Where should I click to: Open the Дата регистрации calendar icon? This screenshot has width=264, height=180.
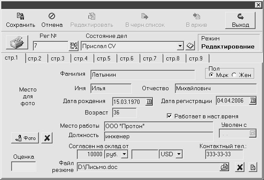(252, 100)
